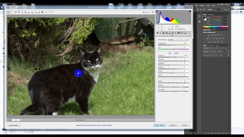This screenshot has width=244, height=137.
Task: Click the Exposure slider handle
Action: 175,57
